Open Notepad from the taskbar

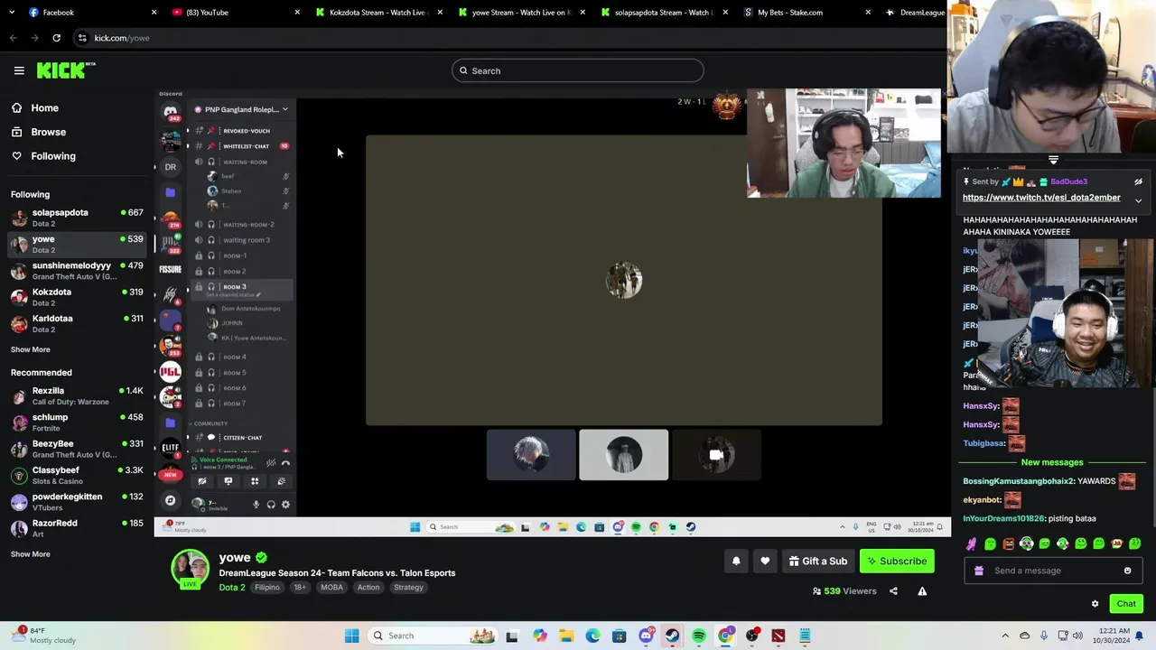(805, 636)
